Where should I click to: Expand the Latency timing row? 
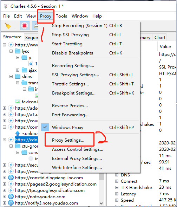click(117, 194)
